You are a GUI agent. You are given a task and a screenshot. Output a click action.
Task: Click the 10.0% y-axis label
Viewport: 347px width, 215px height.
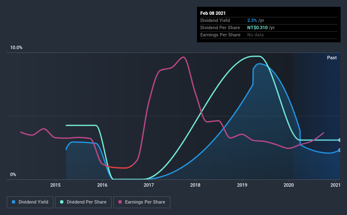pos(16,47)
